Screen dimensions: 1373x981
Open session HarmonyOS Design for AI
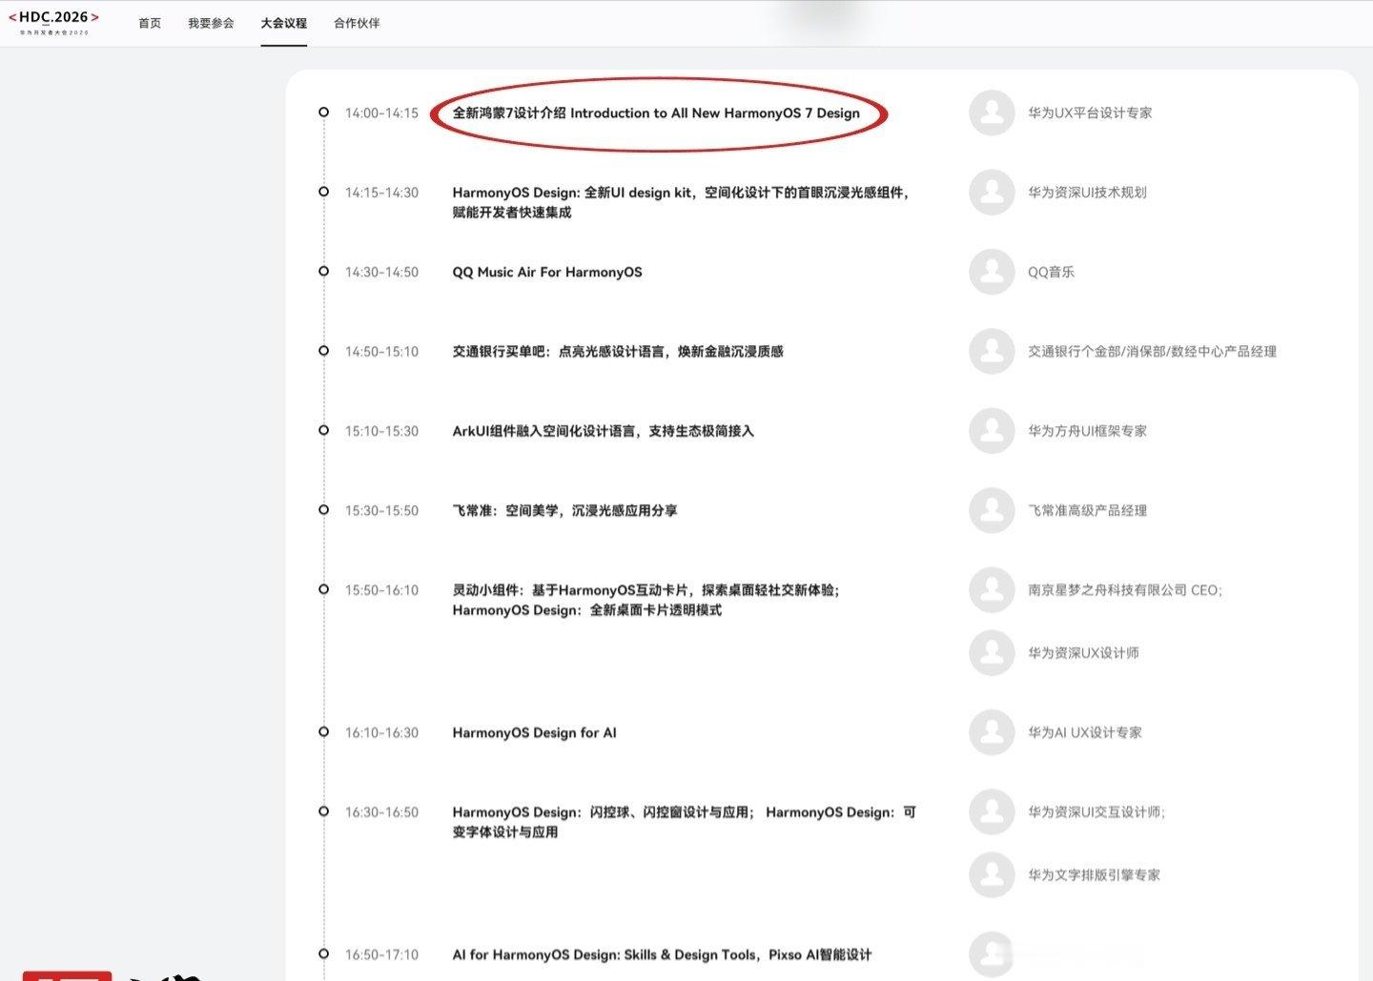coord(535,733)
